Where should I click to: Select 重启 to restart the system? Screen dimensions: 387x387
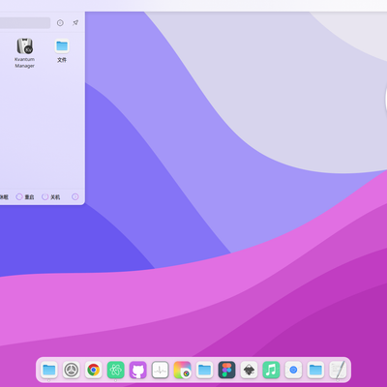coord(25,196)
